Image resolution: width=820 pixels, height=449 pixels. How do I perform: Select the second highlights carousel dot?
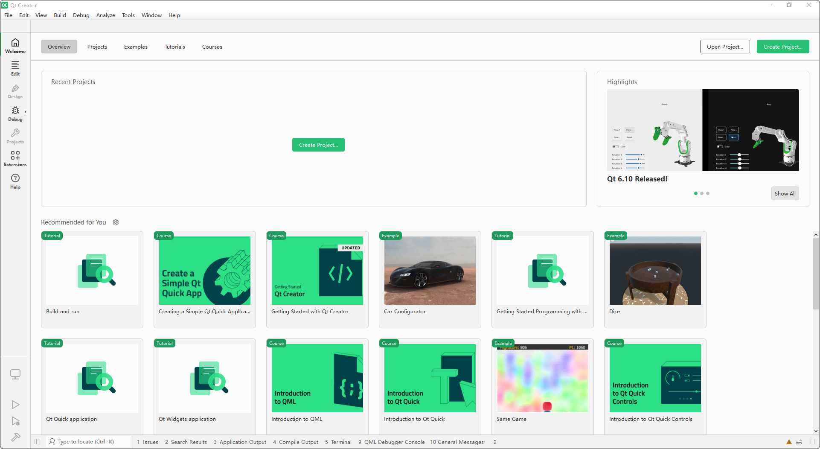[702, 193]
